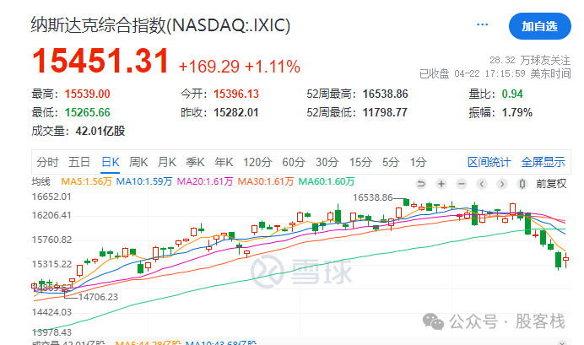
Task: Click the index title 纳斯达克综合指数
Action: [x=99, y=25]
